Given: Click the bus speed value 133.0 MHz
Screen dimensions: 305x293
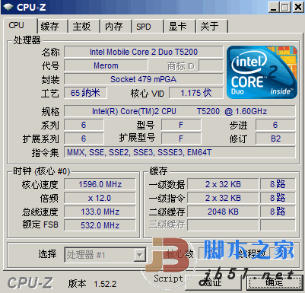Looking at the screenshot, I should pos(100,212).
